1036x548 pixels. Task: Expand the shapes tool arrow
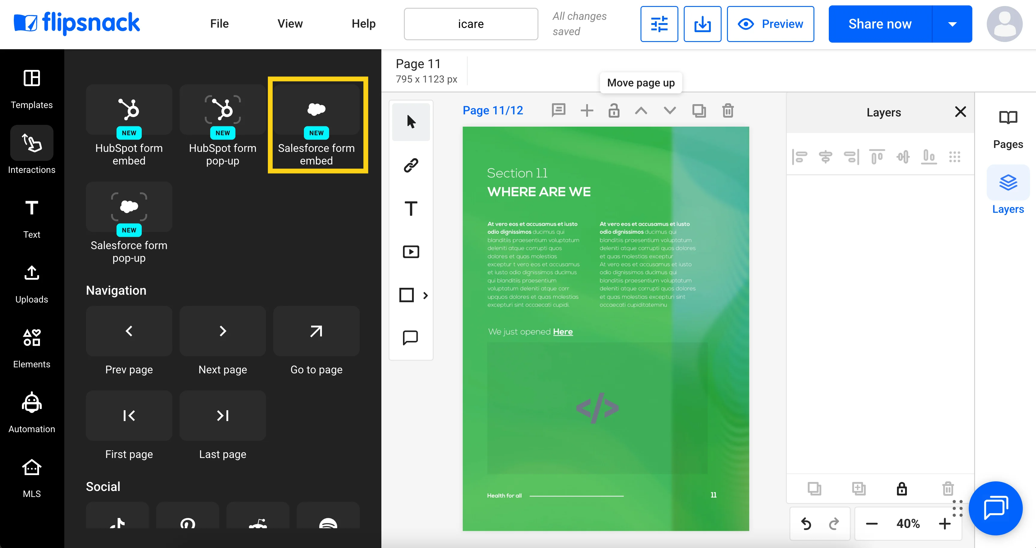426,296
